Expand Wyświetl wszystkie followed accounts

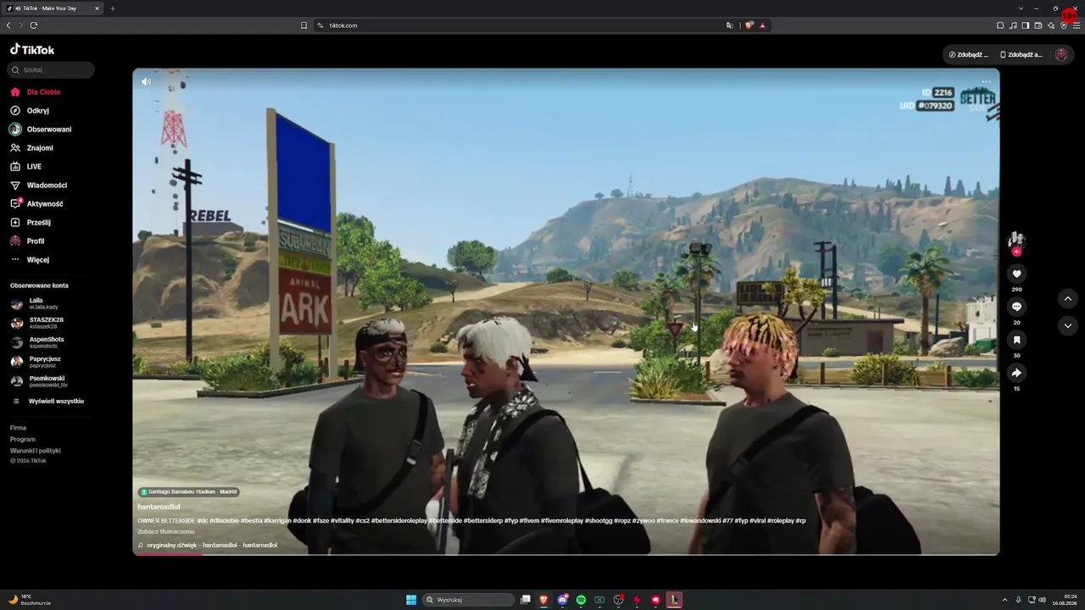(x=48, y=401)
